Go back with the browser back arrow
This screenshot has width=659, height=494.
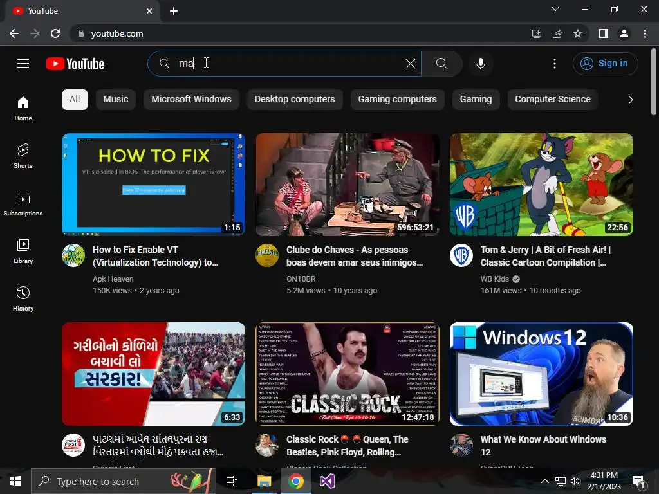point(14,33)
